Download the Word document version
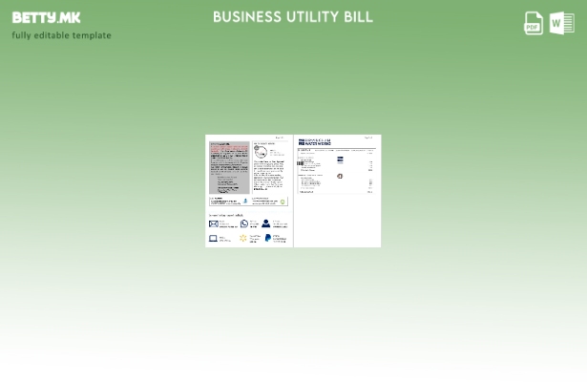Image resolution: width=587 pixels, height=382 pixels. pyautogui.click(x=562, y=23)
